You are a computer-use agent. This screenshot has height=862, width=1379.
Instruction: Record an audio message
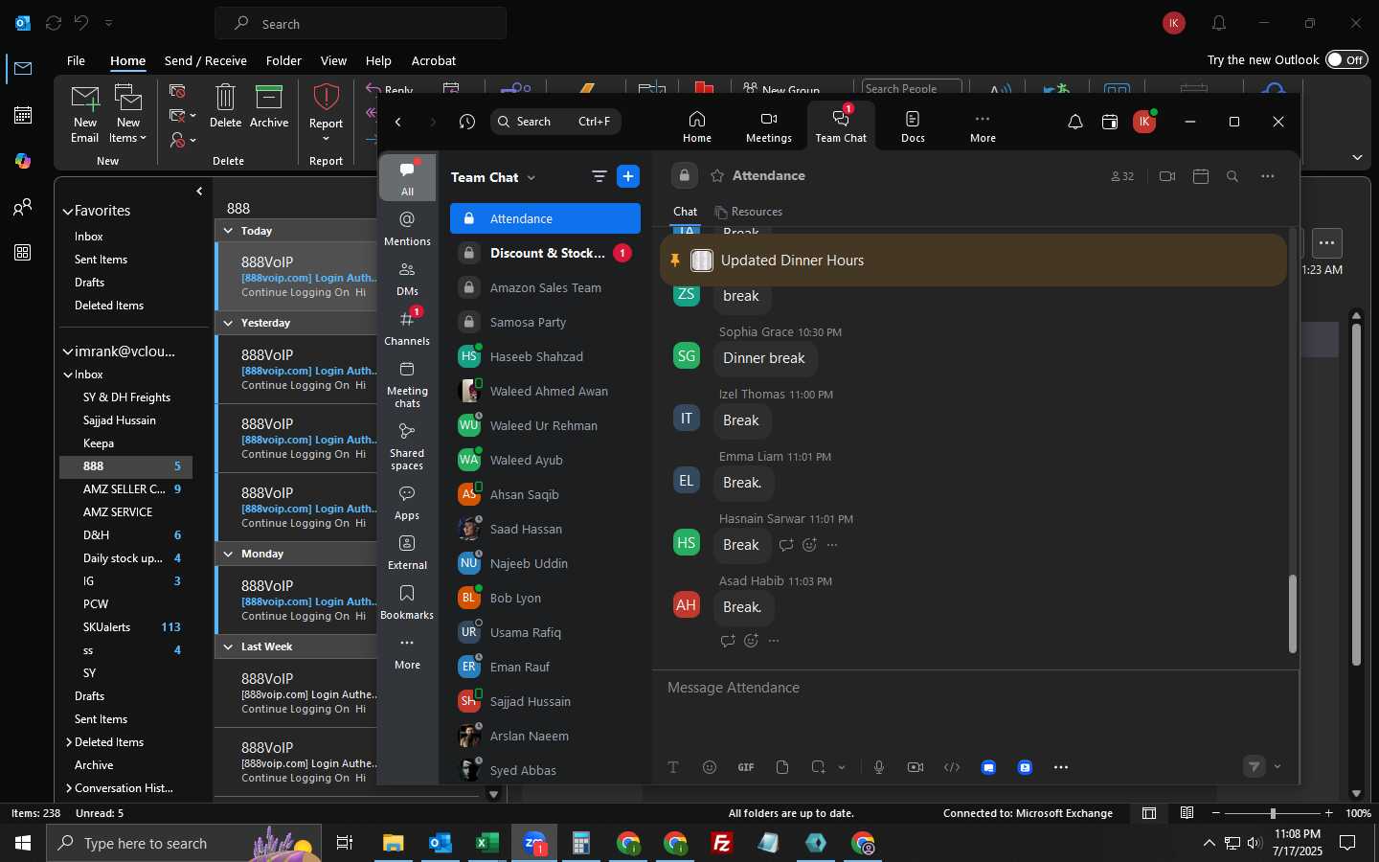879,767
